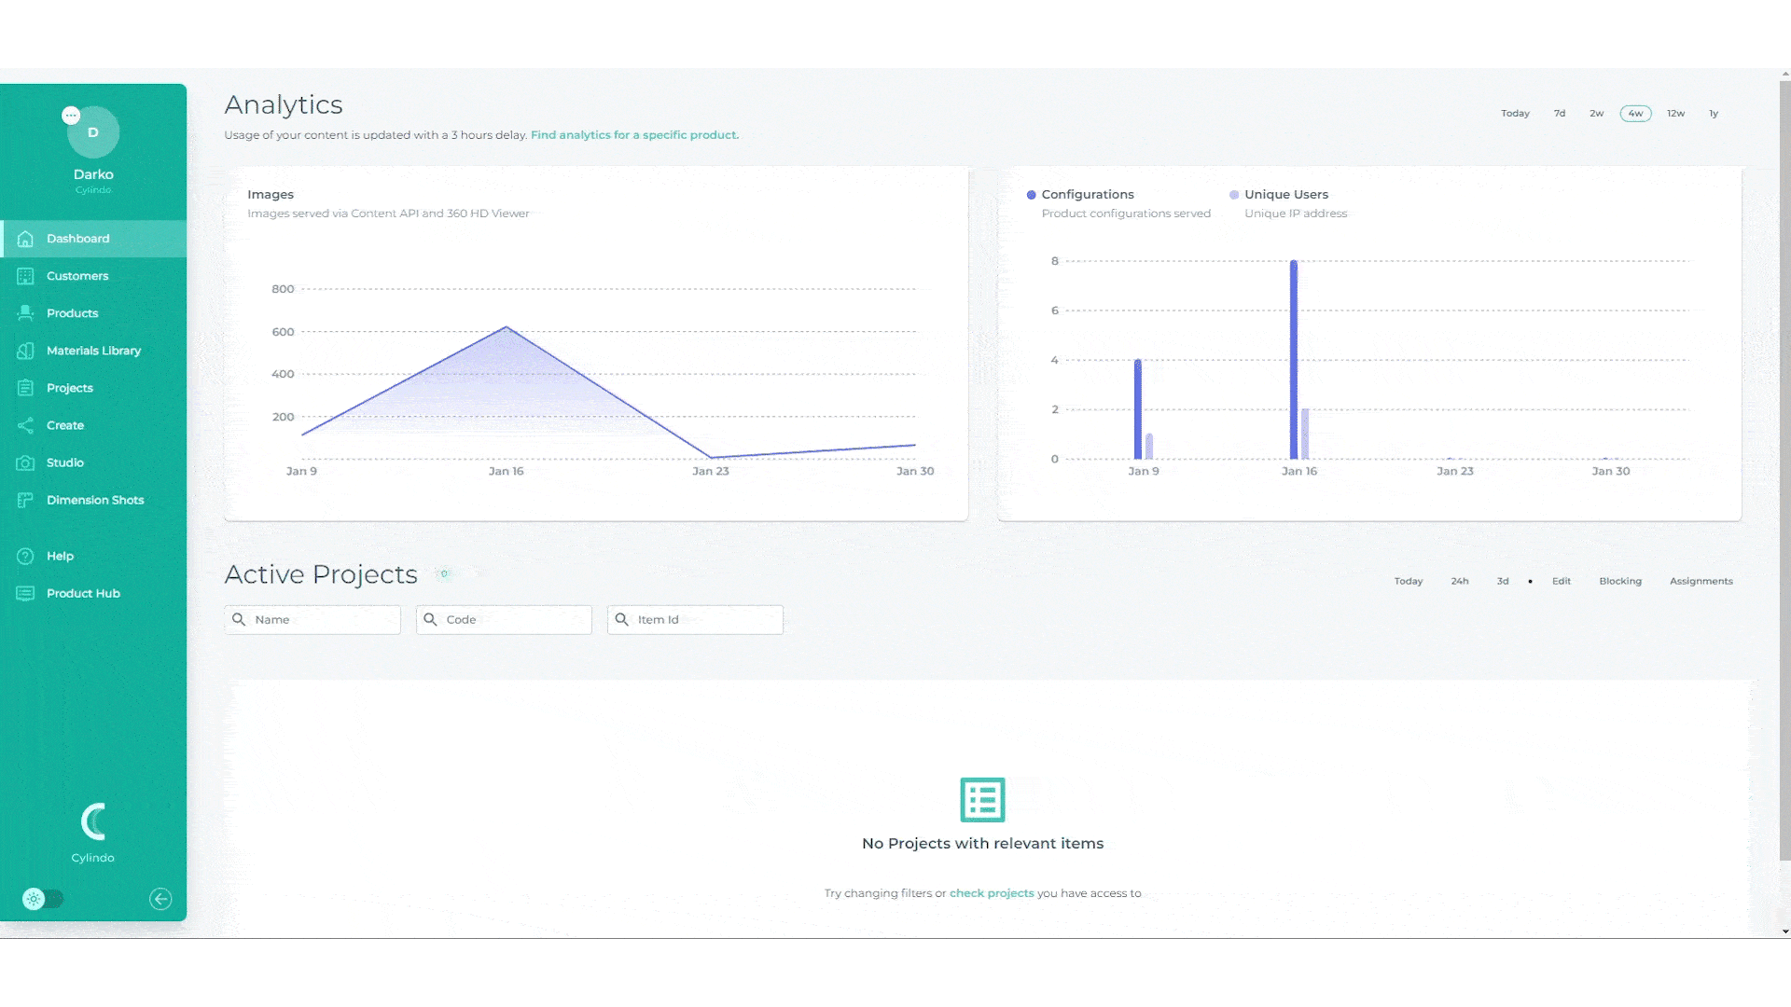The image size is (1791, 1007).
Task: Select the Blocking projects filter
Action: tap(1620, 581)
